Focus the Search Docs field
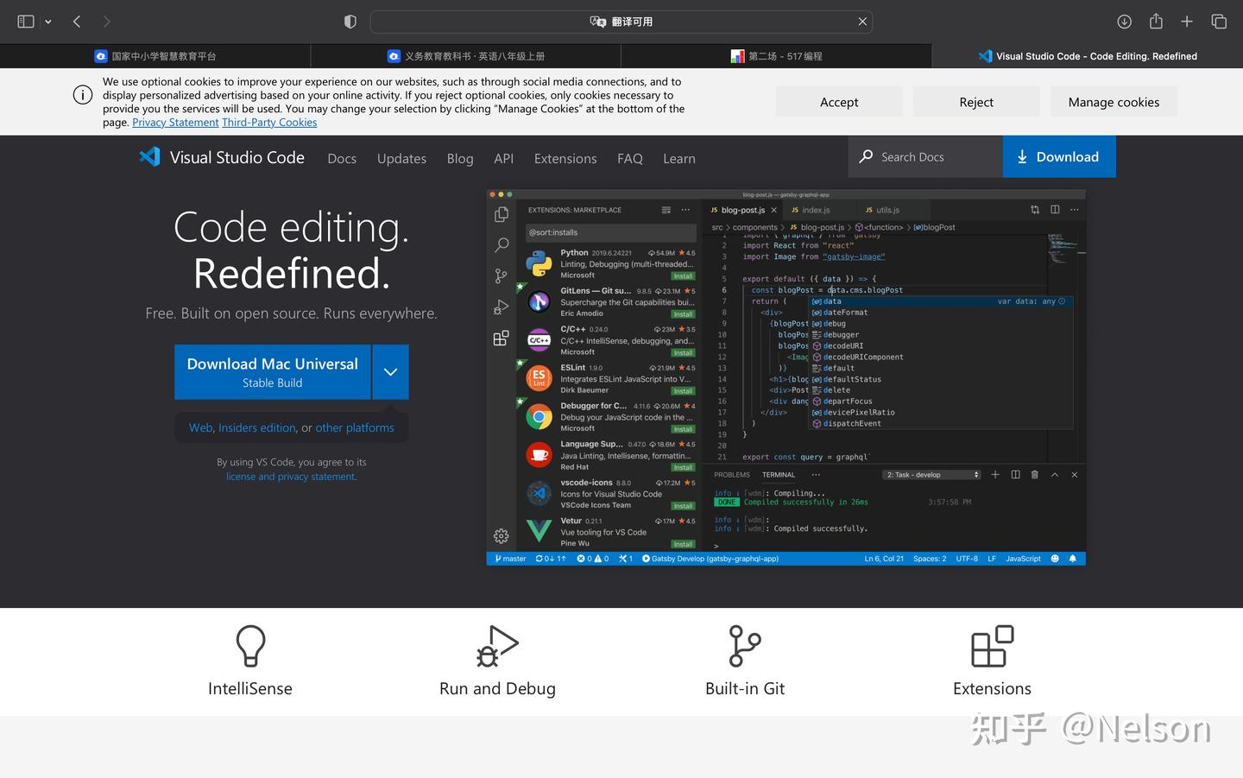Screen dimensions: 1243x778 (925, 156)
